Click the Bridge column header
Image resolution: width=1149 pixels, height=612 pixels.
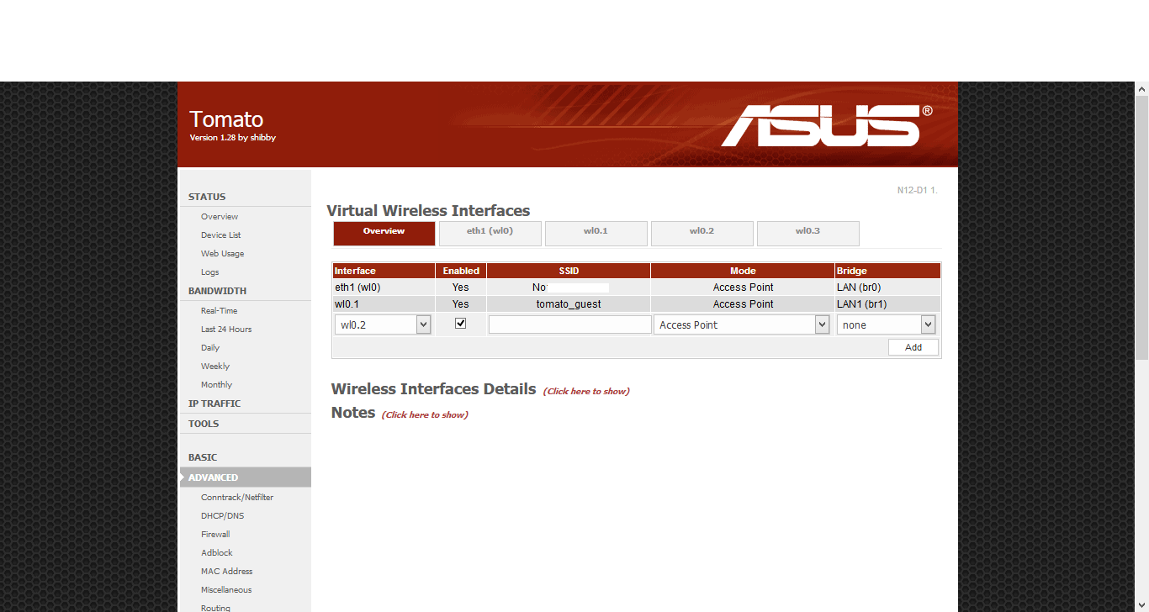[887, 271]
